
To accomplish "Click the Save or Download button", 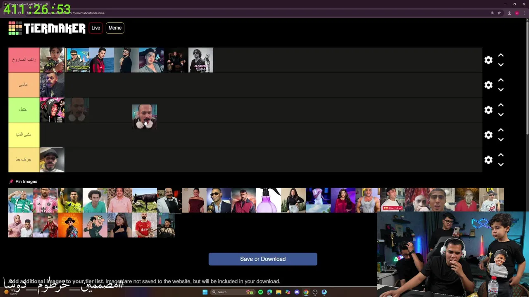I will (263, 259).
